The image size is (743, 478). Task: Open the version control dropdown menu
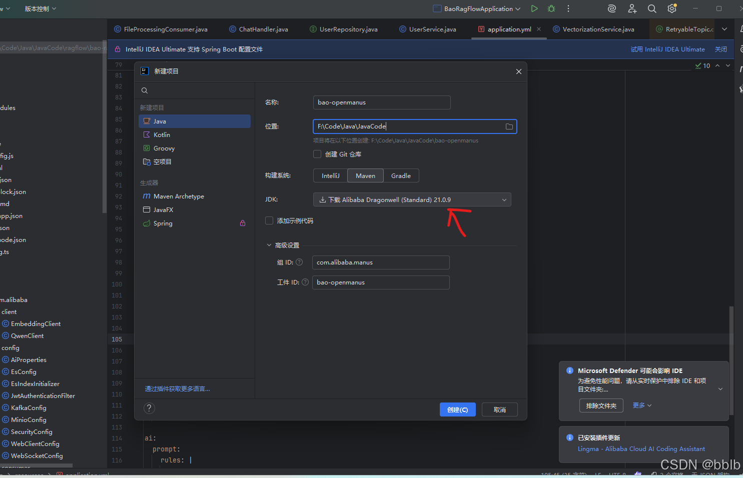(41, 8)
